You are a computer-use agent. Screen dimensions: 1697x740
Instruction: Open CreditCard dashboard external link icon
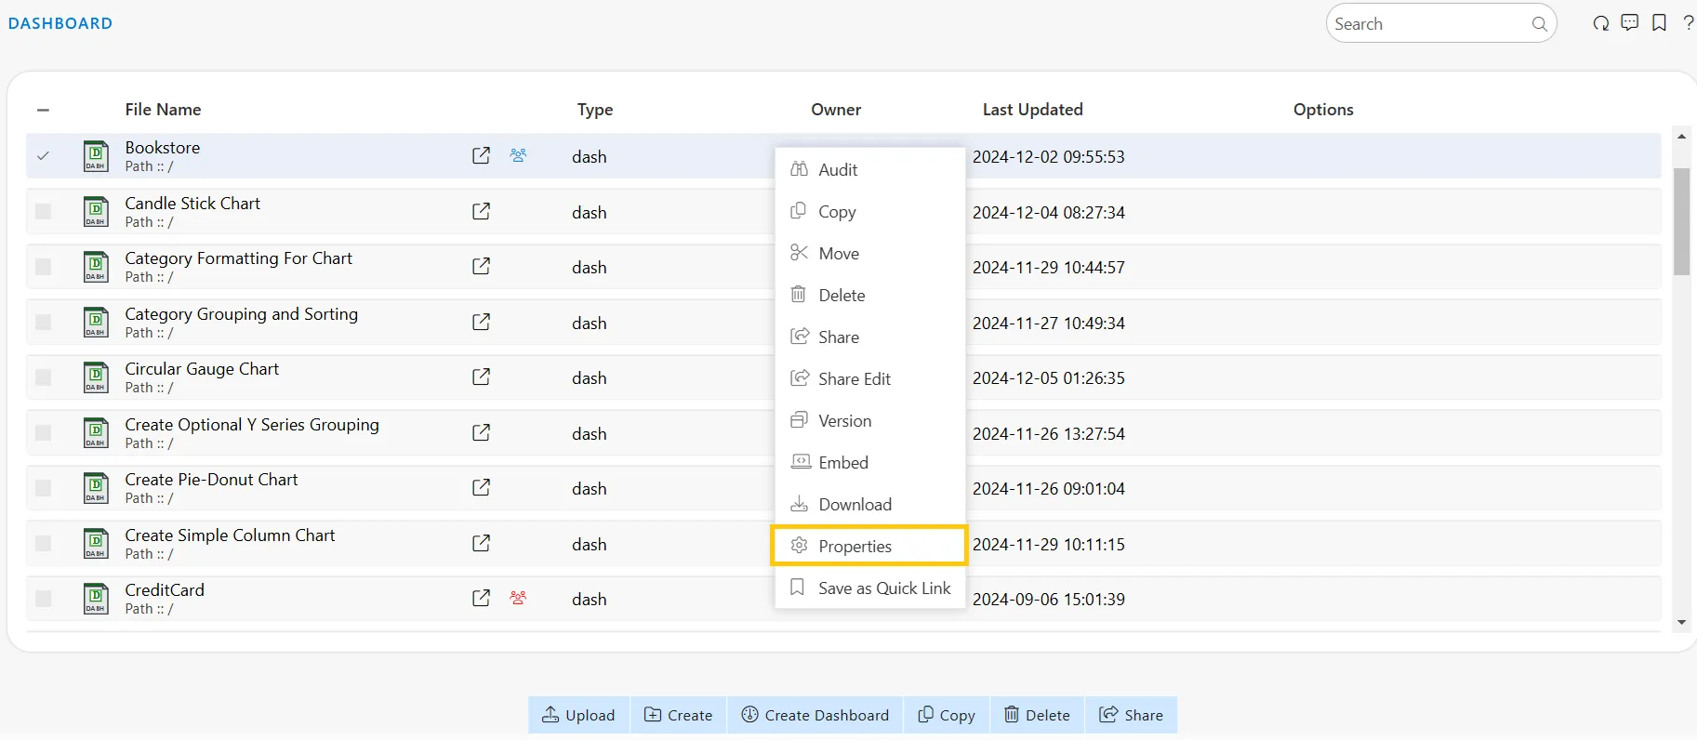pyautogui.click(x=481, y=598)
